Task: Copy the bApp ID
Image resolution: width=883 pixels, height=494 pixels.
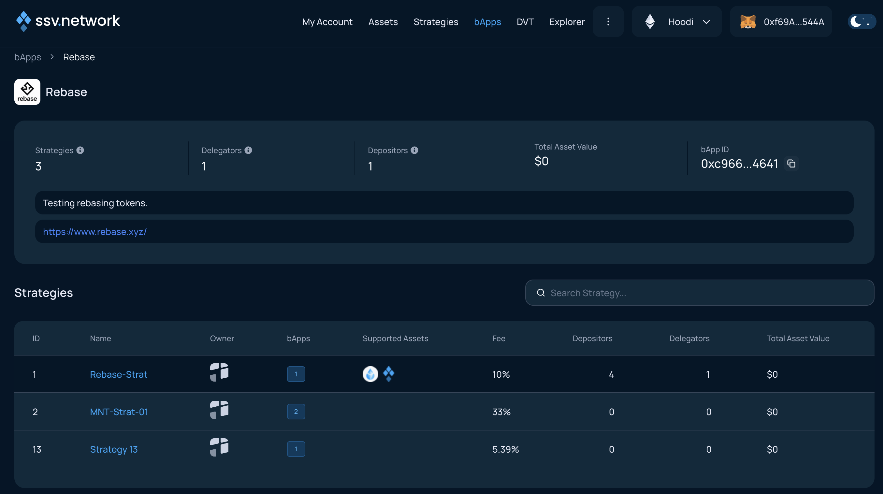Action: pyautogui.click(x=791, y=164)
